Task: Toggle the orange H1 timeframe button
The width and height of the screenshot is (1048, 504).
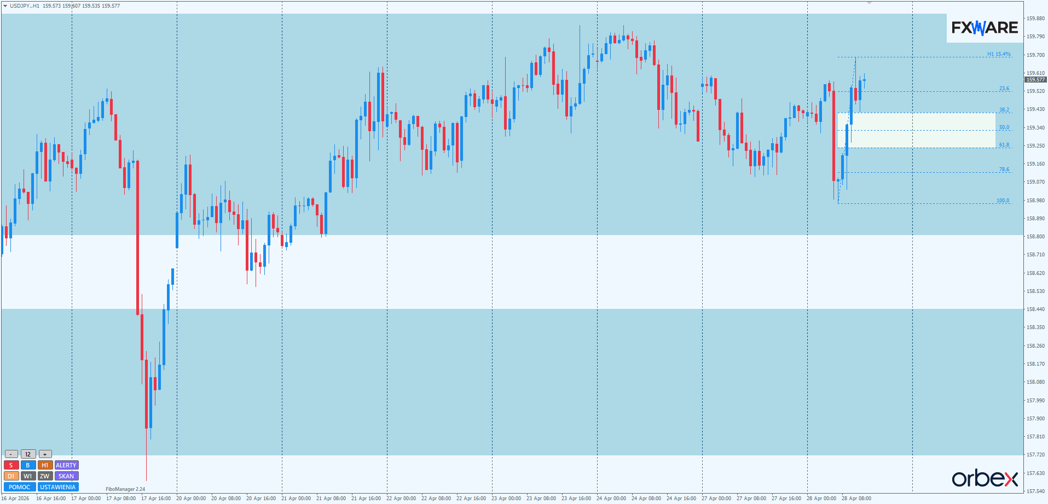Action: coord(45,465)
